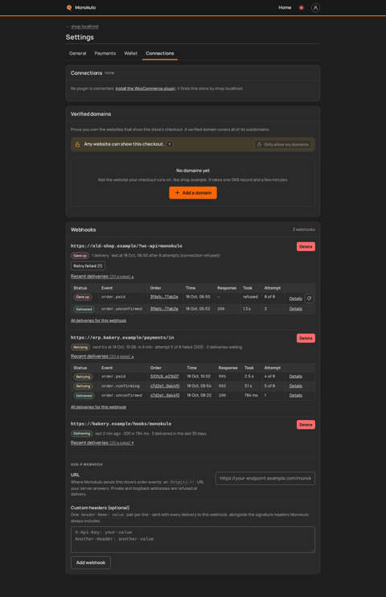
Task: Click the info icon beside 'Any website can show this checkout'
Action: tap(170, 144)
